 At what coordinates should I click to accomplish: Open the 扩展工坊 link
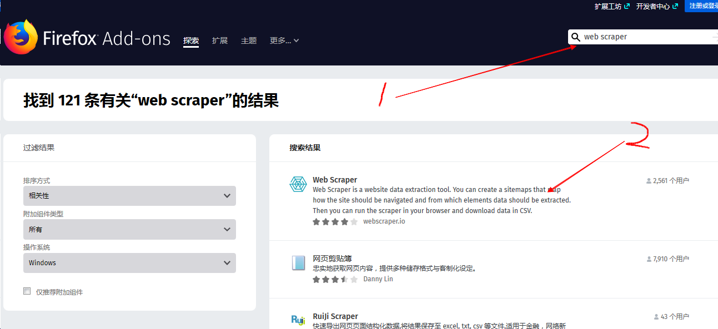click(607, 6)
